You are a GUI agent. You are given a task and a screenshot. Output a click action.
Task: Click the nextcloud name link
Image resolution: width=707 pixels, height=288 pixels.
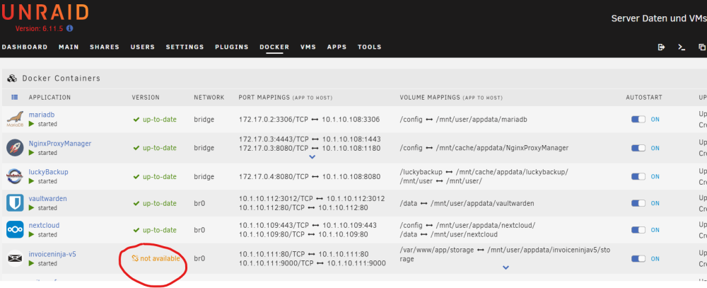coord(44,225)
